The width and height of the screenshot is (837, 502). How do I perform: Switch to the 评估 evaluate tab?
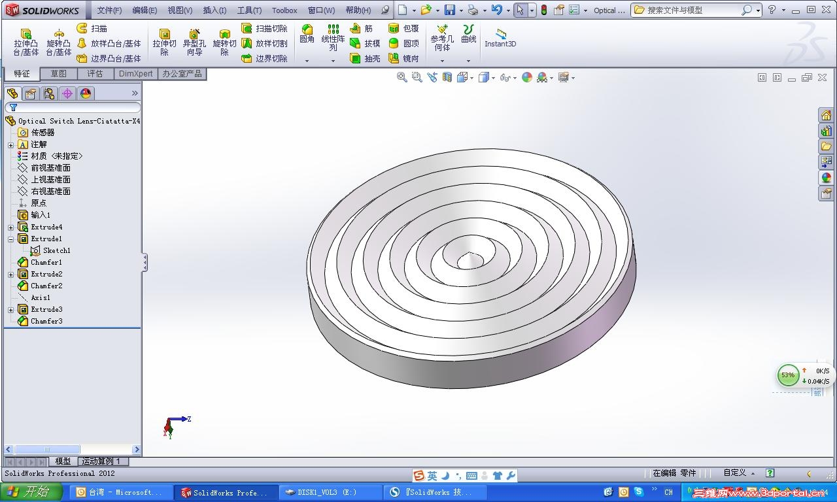click(x=95, y=74)
